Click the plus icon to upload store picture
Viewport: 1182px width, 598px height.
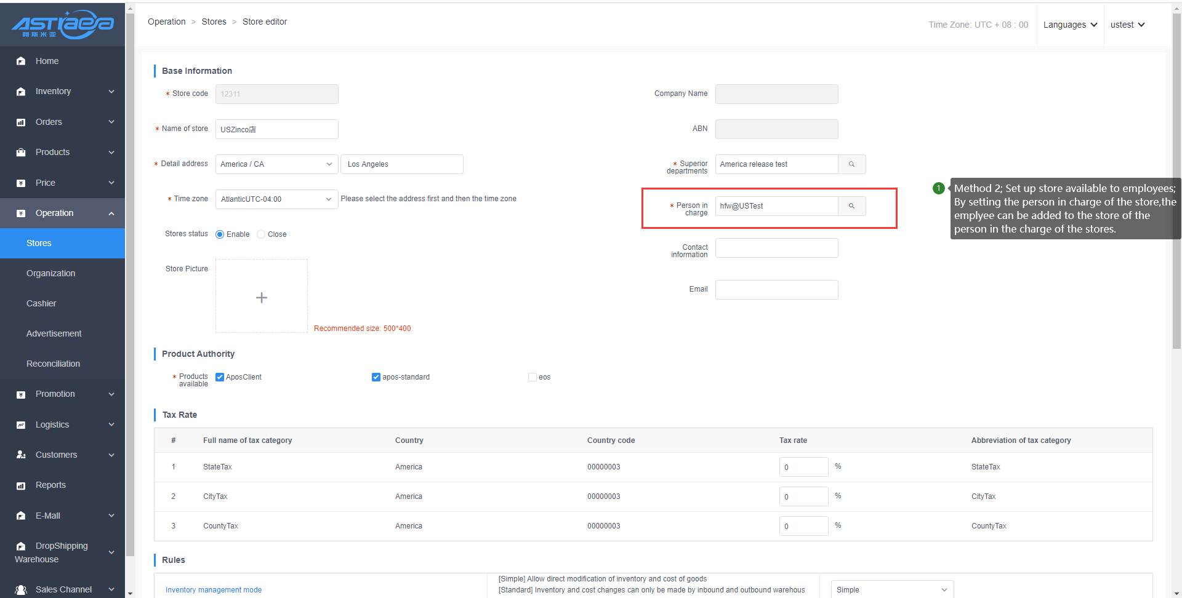click(x=262, y=298)
